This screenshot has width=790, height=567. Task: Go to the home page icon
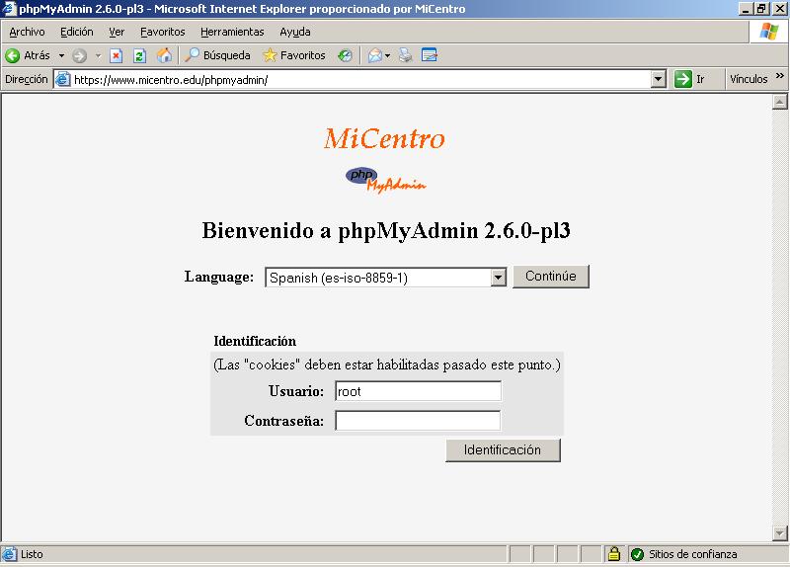164,55
